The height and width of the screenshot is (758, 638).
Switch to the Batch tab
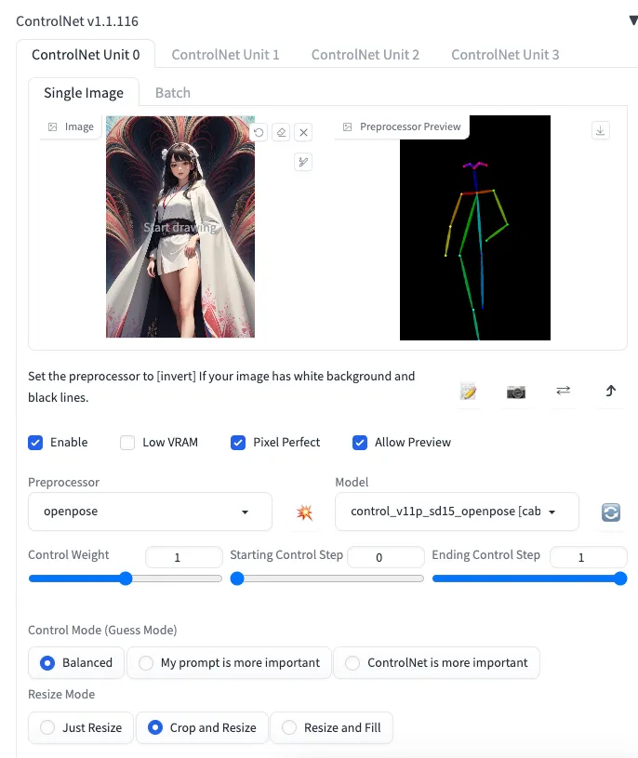click(173, 92)
